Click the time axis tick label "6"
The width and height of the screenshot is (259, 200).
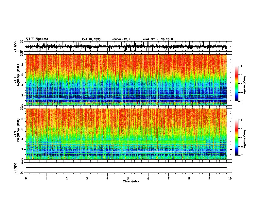click(x=148, y=178)
